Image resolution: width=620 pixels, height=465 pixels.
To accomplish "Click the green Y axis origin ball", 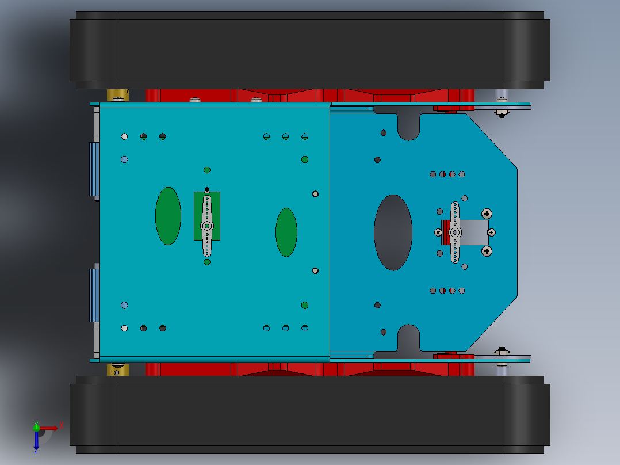I will click(36, 428).
